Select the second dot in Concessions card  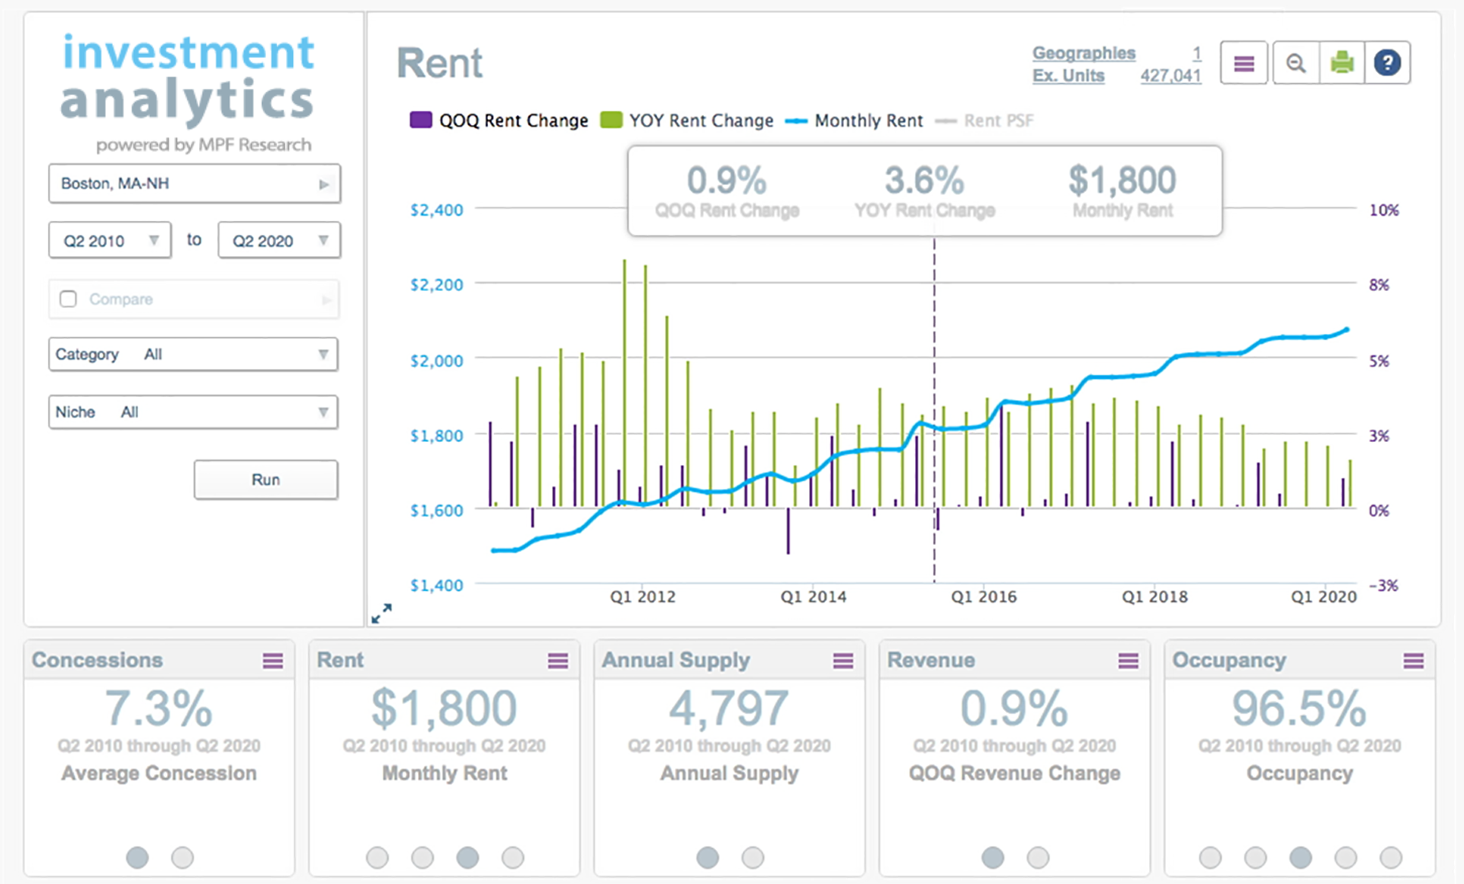182,857
